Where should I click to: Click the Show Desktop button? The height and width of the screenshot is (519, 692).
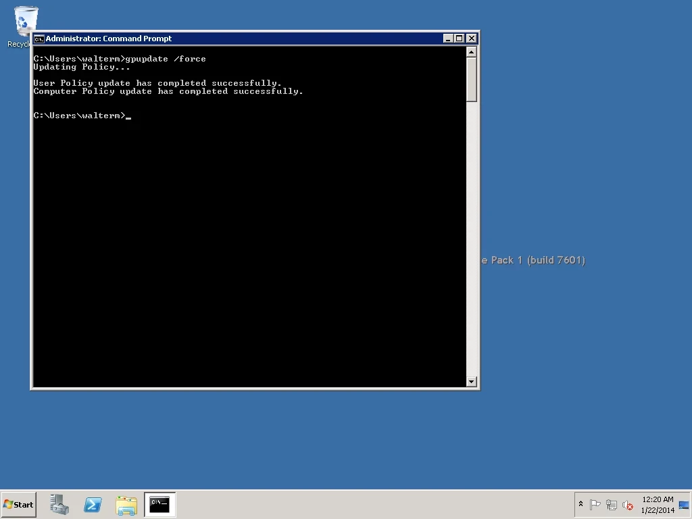(684, 504)
